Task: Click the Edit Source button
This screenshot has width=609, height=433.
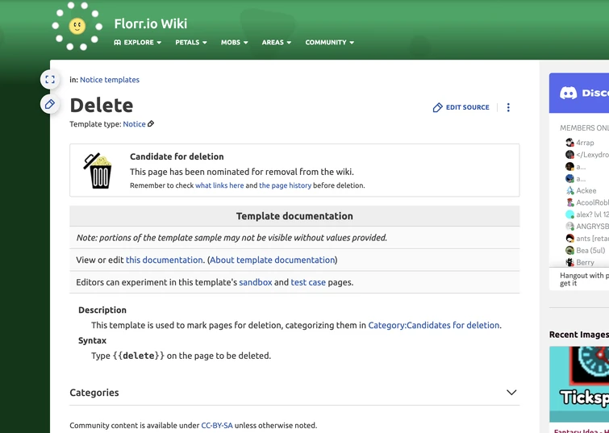Action: coord(461,107)
